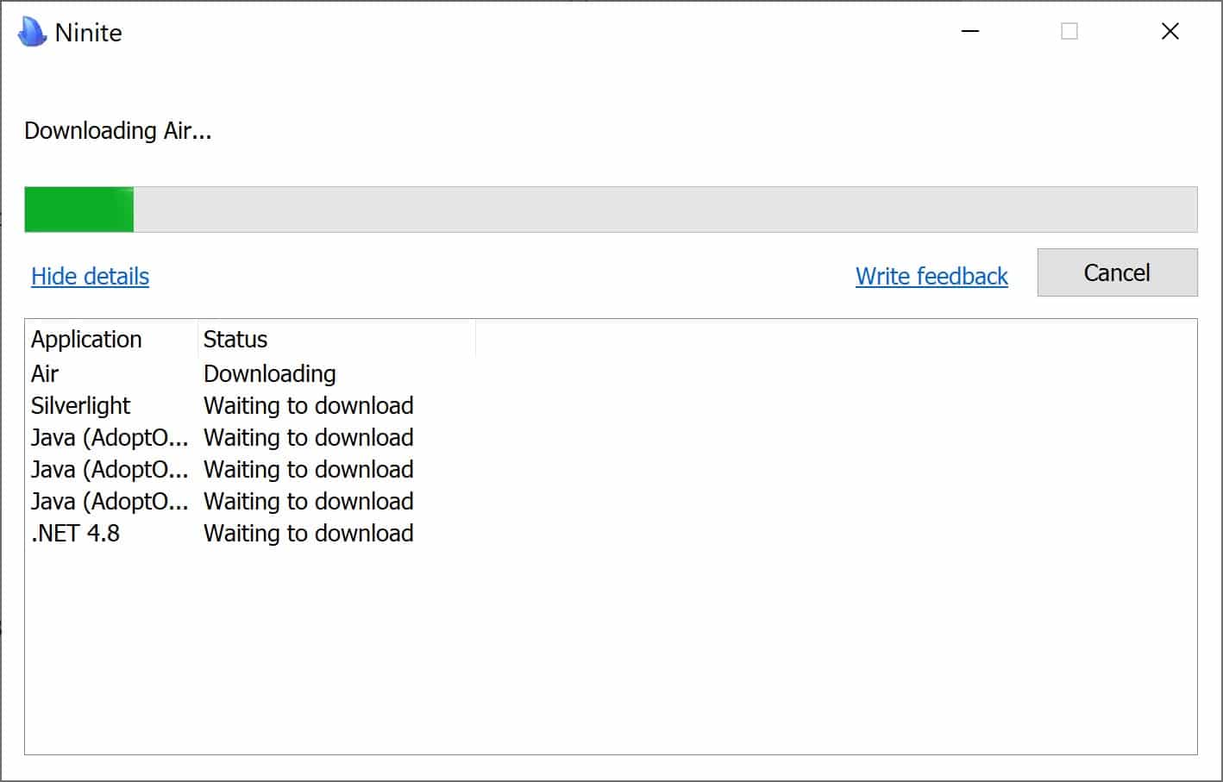
Task: Click .NET 4.8's Waiting to download status
Action: [309, 533]
